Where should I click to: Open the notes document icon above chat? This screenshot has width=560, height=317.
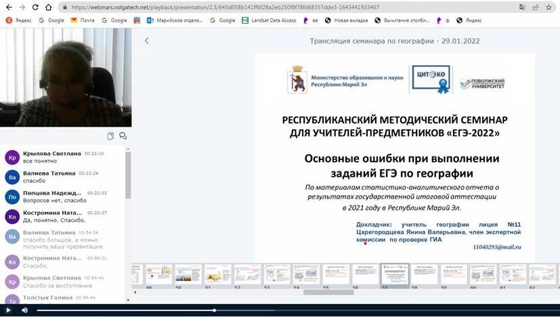[110, 135]
